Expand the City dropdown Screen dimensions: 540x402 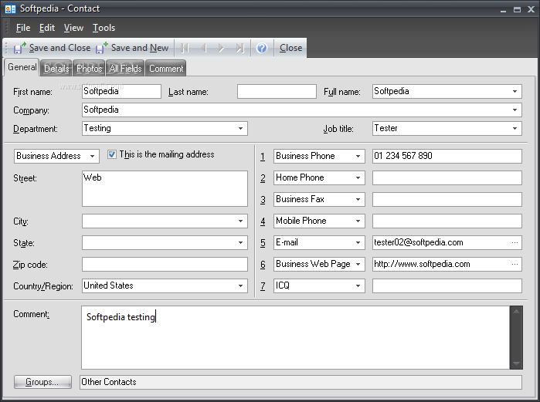241,221
